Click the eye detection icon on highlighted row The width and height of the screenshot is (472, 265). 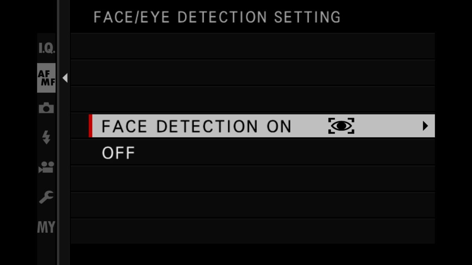341,126
